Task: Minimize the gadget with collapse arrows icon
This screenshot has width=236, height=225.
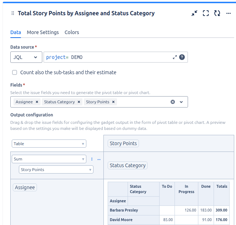Action: point(194,13)
